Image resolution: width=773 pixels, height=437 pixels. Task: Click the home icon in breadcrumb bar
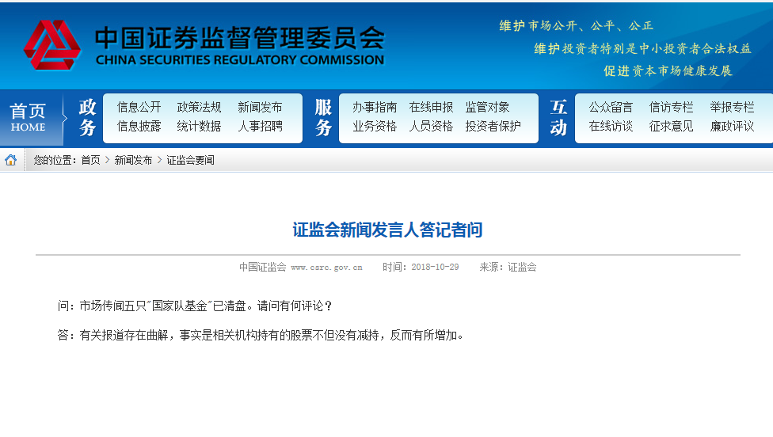(x=11, y=160)
